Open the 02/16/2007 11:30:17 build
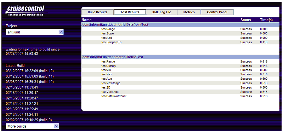Viewport: 283px width, 133px height. [x=22, y=93]
